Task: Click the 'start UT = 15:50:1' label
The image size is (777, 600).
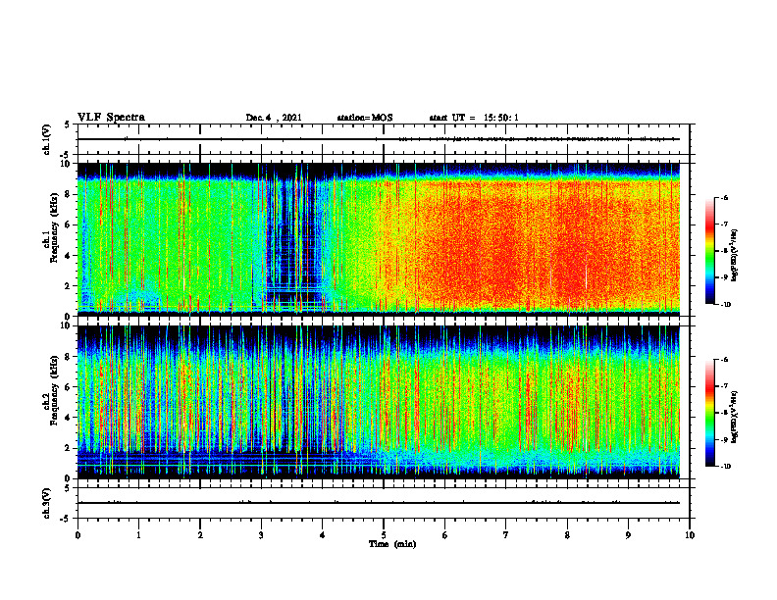Action: (x=474, y=118)
